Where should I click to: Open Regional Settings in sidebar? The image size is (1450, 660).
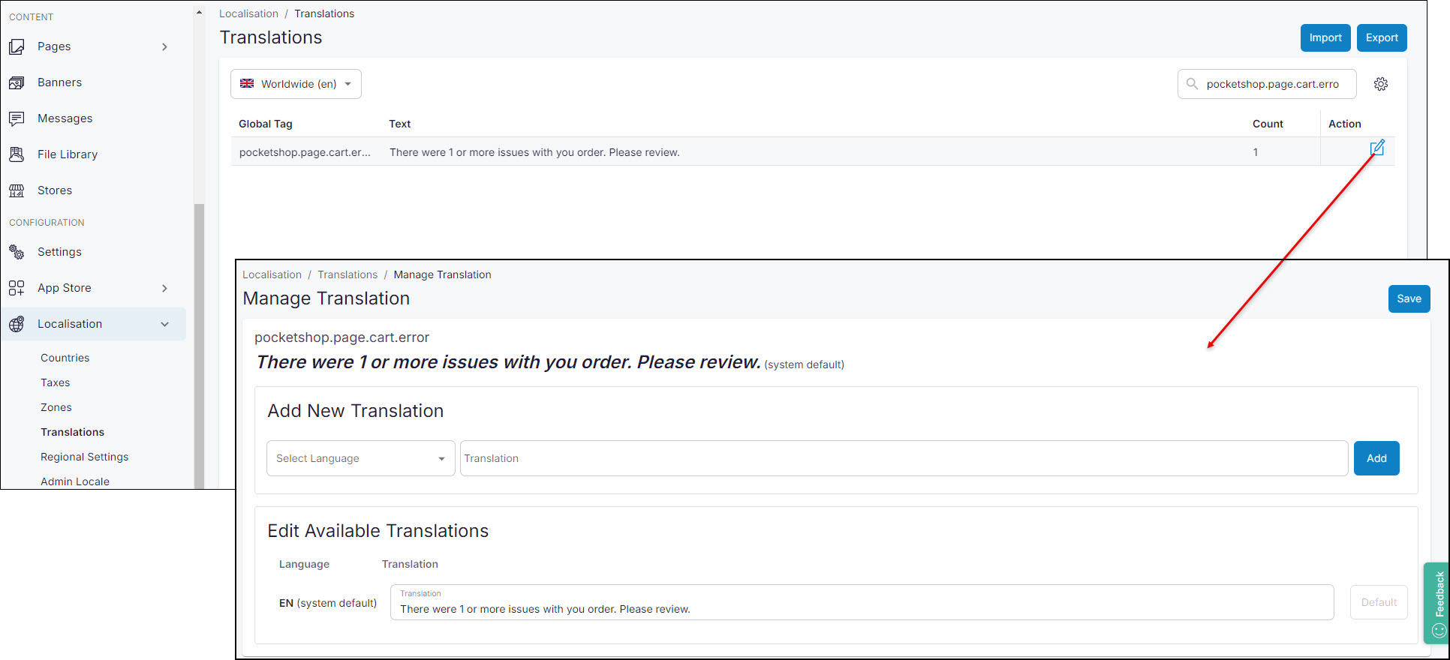pos(84,457)
